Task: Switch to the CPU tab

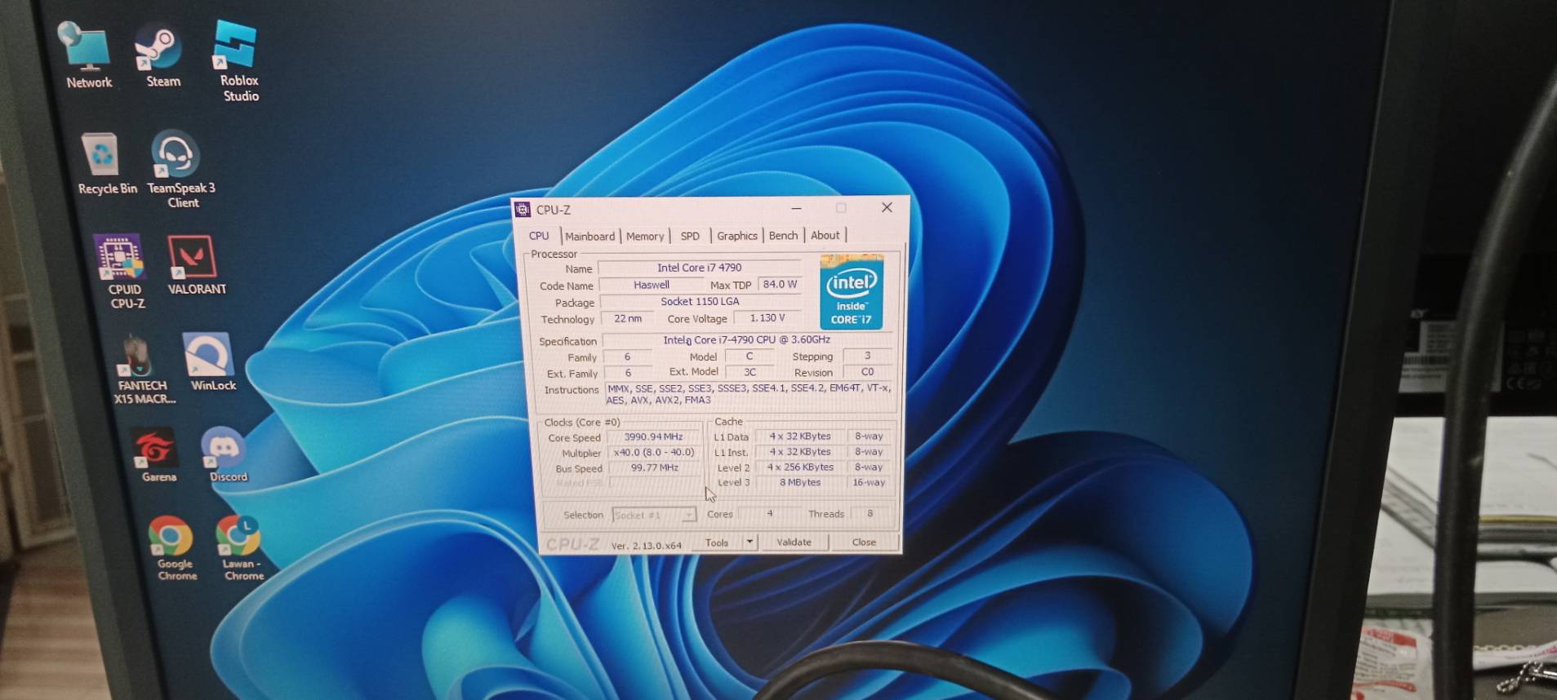Action: (x=539, y=236)
